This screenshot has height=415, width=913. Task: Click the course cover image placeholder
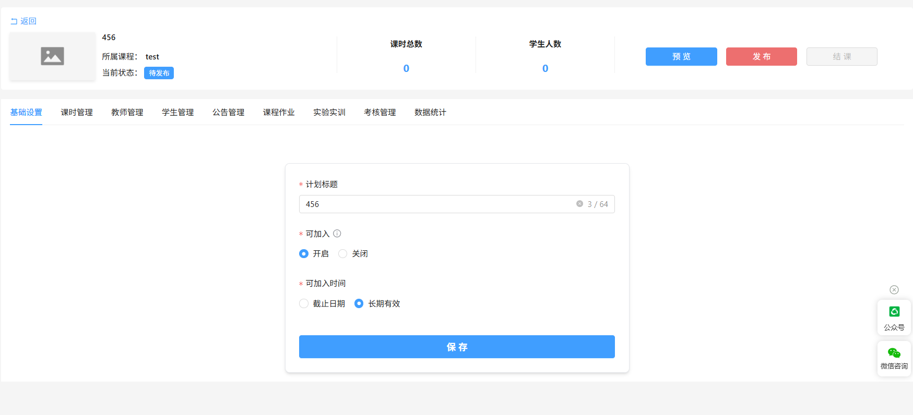pos(52,56)
